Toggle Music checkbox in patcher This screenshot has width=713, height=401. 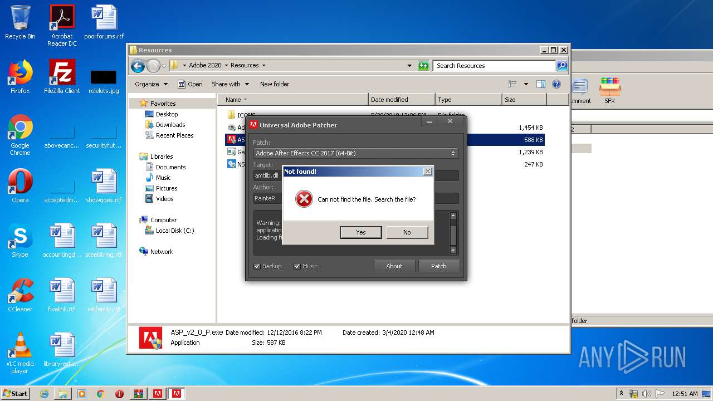297,266
